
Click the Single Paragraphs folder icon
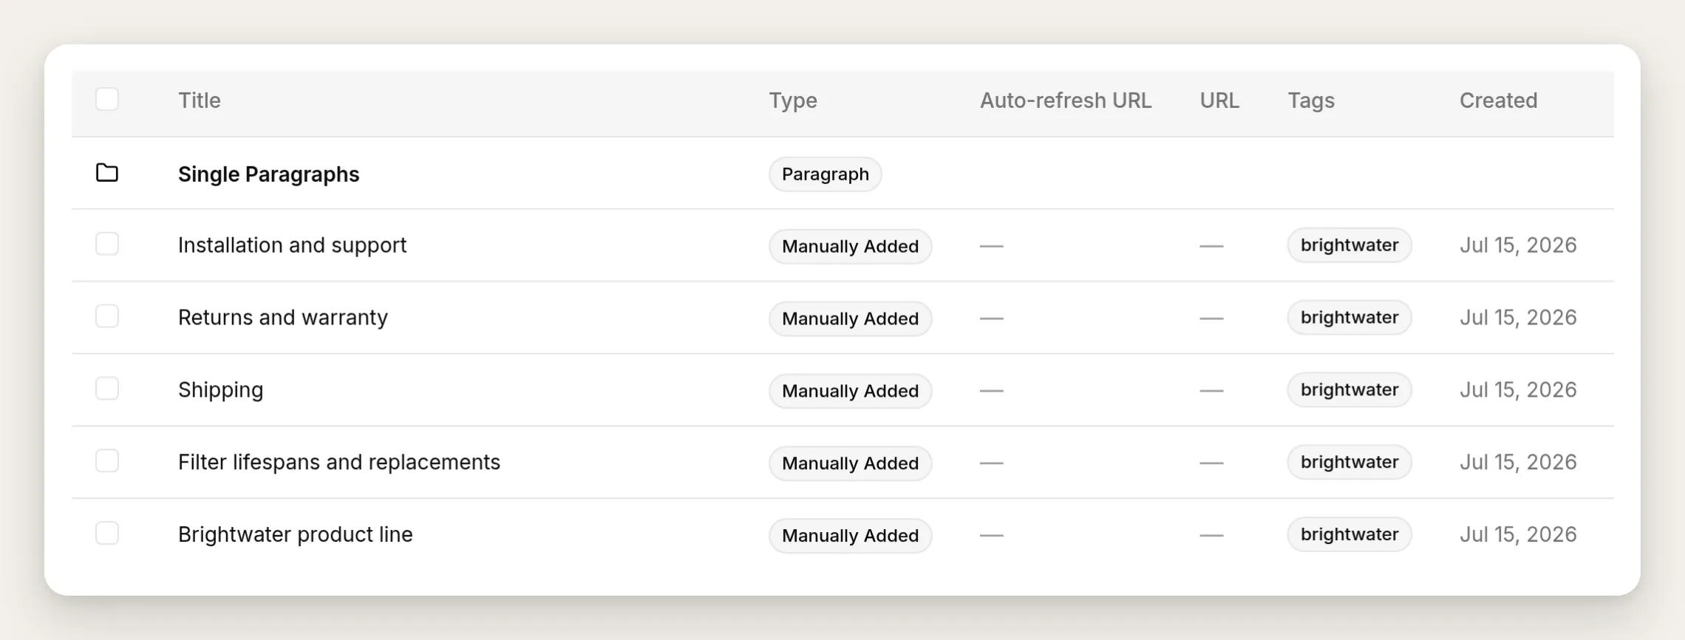pos(107,173)
